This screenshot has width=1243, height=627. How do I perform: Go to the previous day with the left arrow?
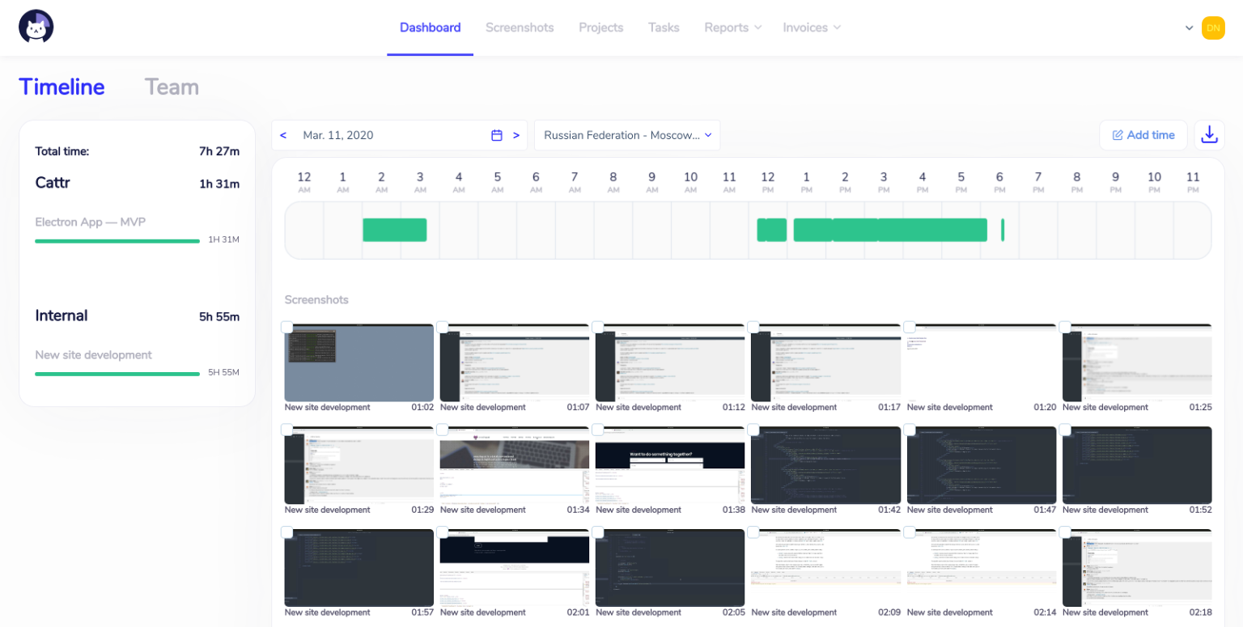tap(283, 135)
